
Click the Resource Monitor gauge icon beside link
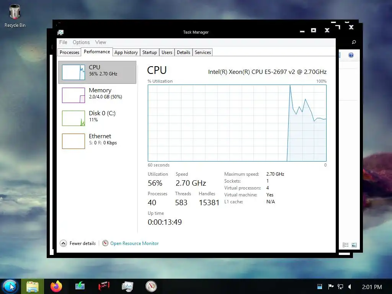pyautogui.click(x=105, y=243)
